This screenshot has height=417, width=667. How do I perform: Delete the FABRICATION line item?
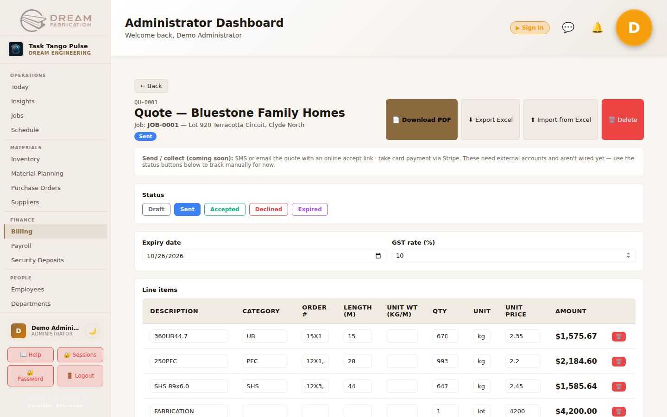coord(619,411)
